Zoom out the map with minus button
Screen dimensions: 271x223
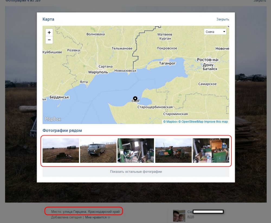(49, 40)
